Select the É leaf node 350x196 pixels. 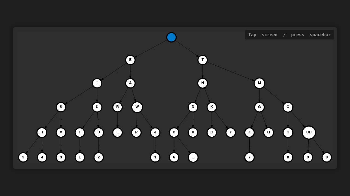click(x=80, y=157)
